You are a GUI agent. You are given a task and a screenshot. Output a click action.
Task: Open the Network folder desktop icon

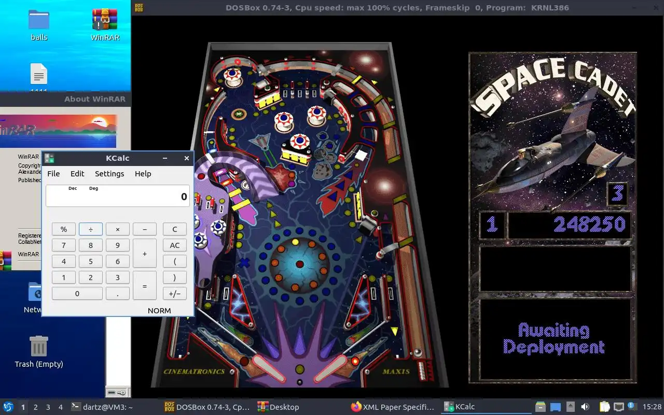tap(35, 297)
